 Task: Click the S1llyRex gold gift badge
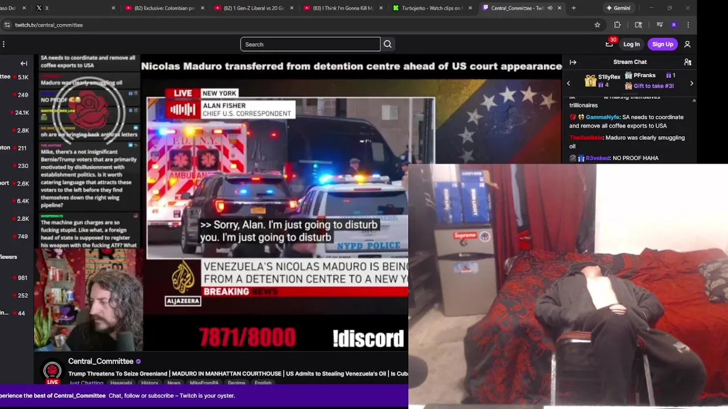[x=590, y=81]
